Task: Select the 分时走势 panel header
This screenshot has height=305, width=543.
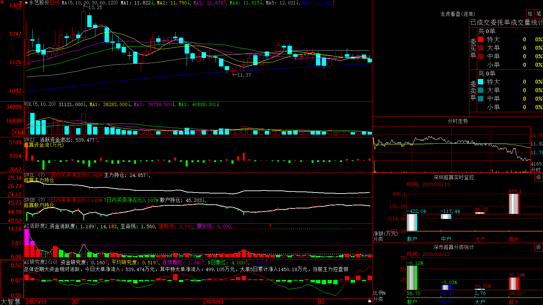Action: [x=457, y=121]
